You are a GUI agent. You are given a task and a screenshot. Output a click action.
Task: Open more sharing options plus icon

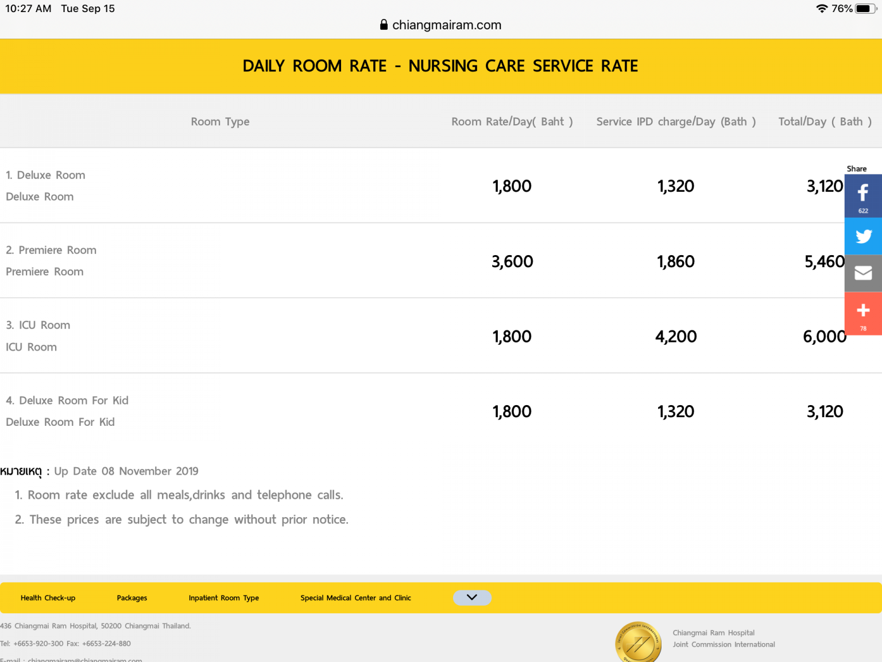tap(862, 312)
